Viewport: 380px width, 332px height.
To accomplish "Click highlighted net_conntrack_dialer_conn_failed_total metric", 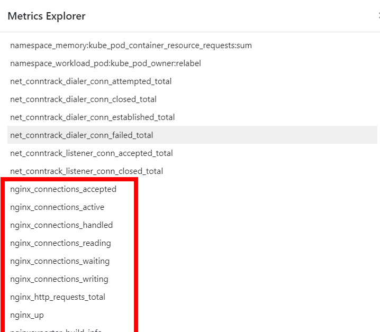I will pos(192,135).
